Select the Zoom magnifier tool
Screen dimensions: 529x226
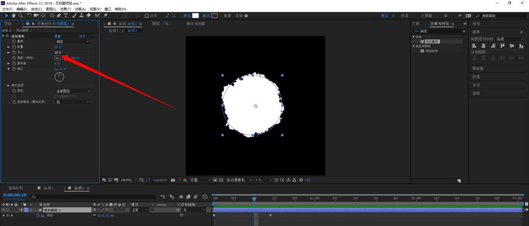click(x=20, y=16)
